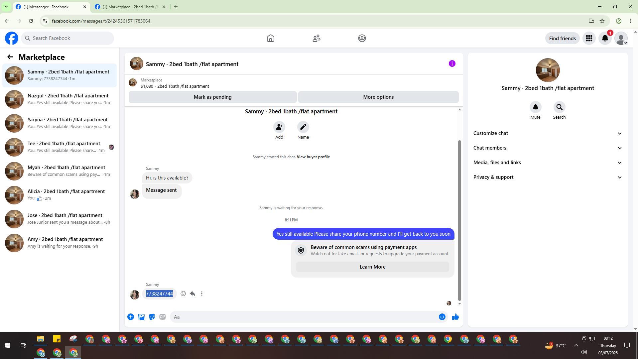
Task: Expand the Chat members section
Action: [x=548, y=148]
